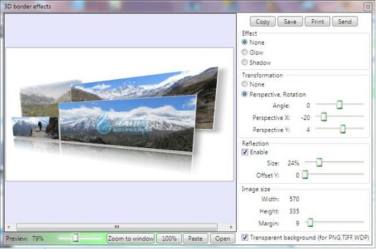Click the Perspective X slider handle
The image size is (376, 249).
(323, 117)
